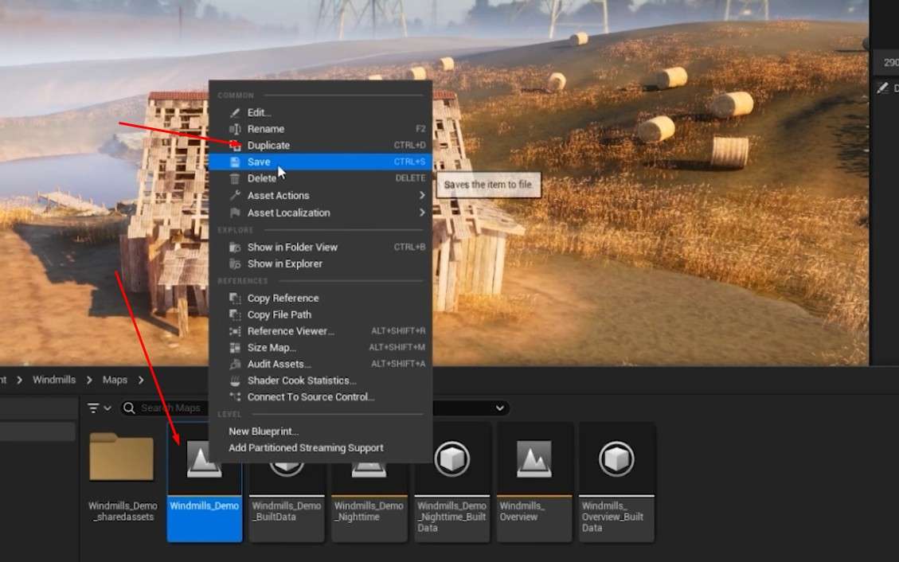Click the Duplicate icon in context menu
The width and height of the screenshot is (899, 562).
[235, 146]
